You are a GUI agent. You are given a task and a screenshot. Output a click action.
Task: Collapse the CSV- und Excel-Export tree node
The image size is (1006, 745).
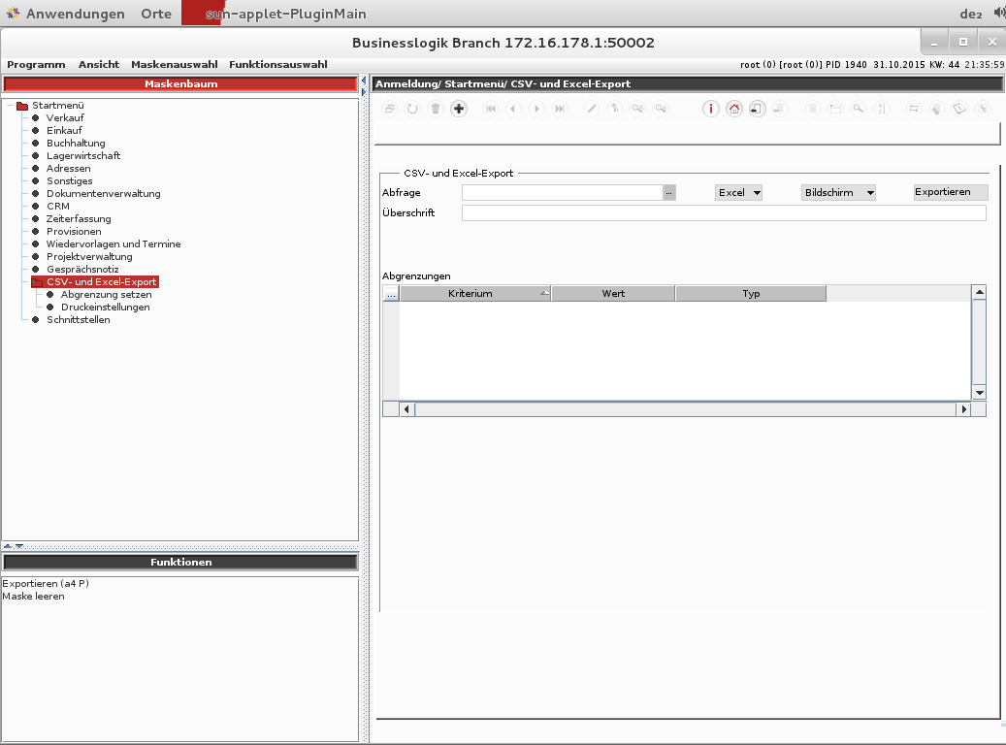tap(37, 282)
